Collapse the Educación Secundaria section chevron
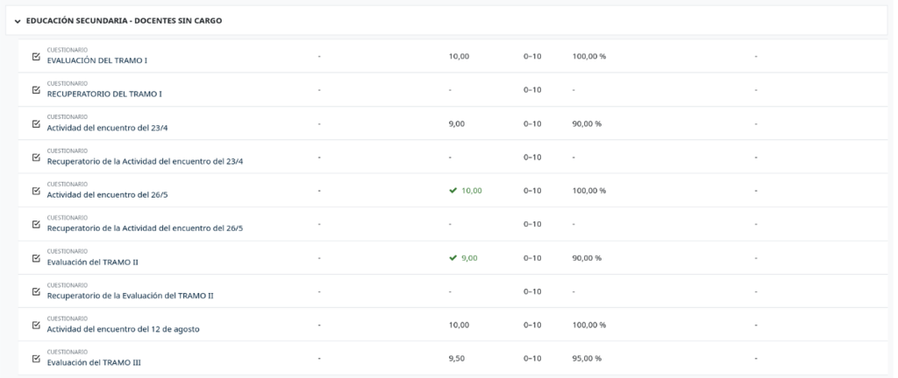898x378 pixels. click(18, 21)
